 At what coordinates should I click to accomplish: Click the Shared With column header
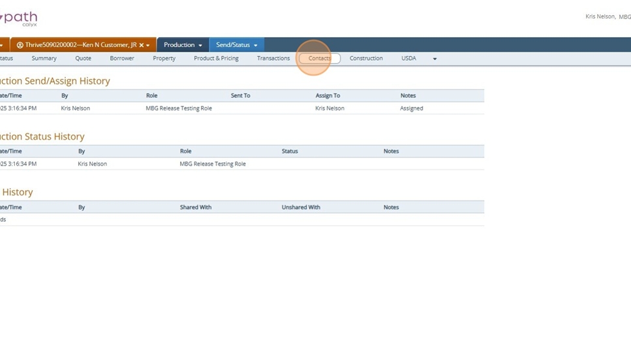[196, 207]
